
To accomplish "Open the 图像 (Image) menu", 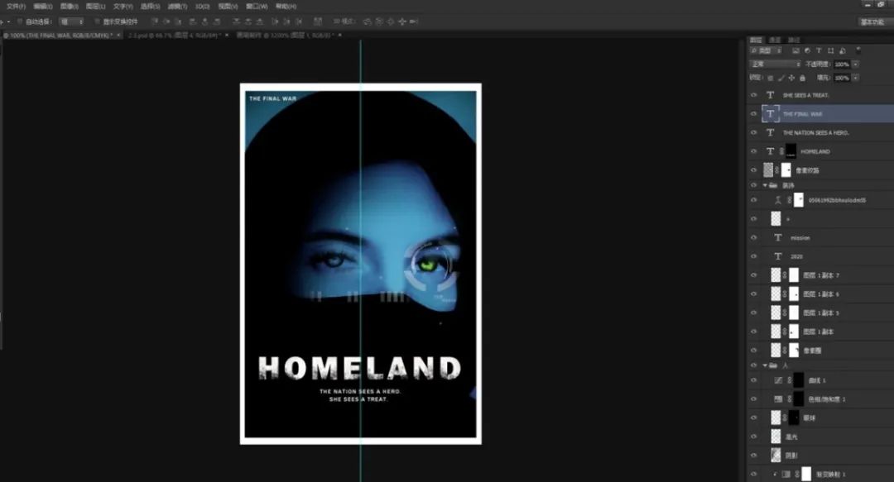I will click(69, 7).
